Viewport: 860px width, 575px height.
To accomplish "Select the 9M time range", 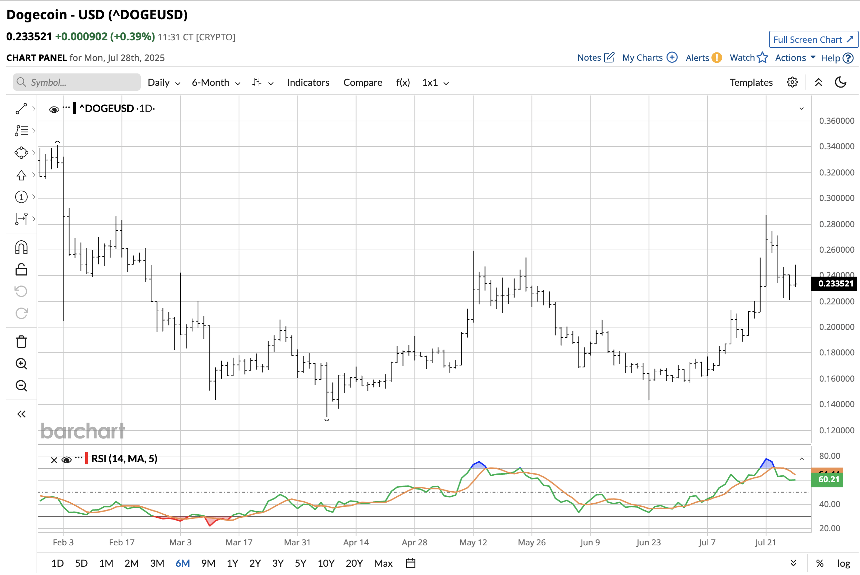I will point(208,563).
